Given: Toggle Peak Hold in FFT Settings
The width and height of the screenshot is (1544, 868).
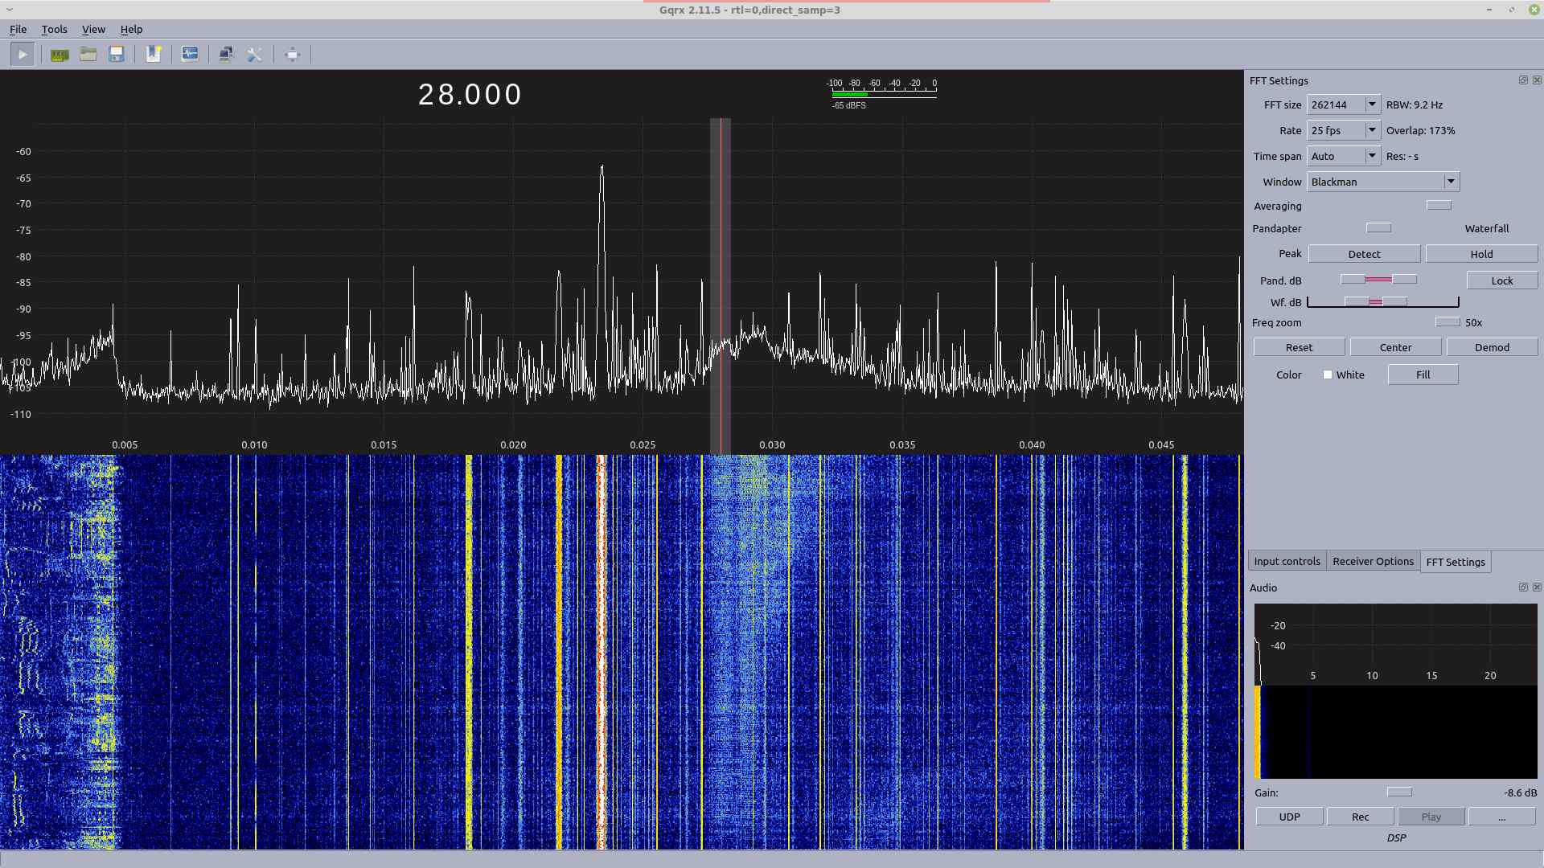Looking at the screenshot, I should coord(1480,255).
